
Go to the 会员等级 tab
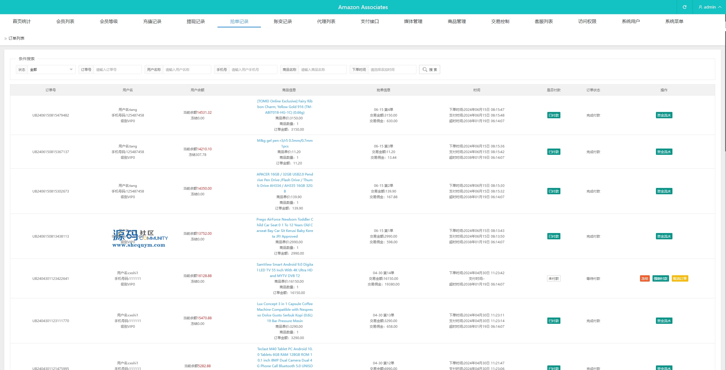pyautogui.click(x=109, y=21)
